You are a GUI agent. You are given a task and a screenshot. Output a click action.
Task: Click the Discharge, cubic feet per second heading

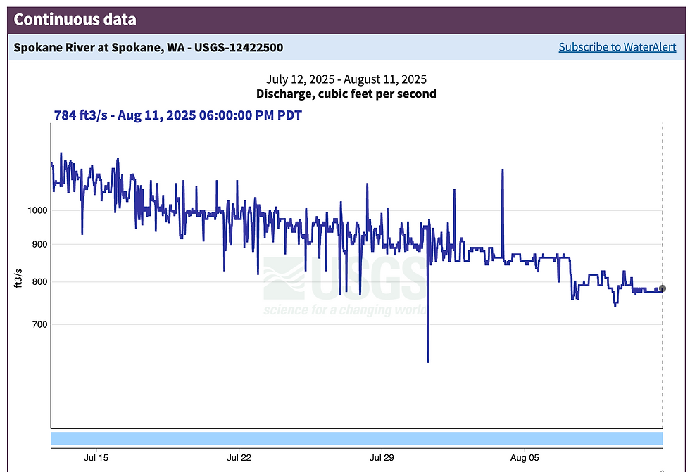346,94
